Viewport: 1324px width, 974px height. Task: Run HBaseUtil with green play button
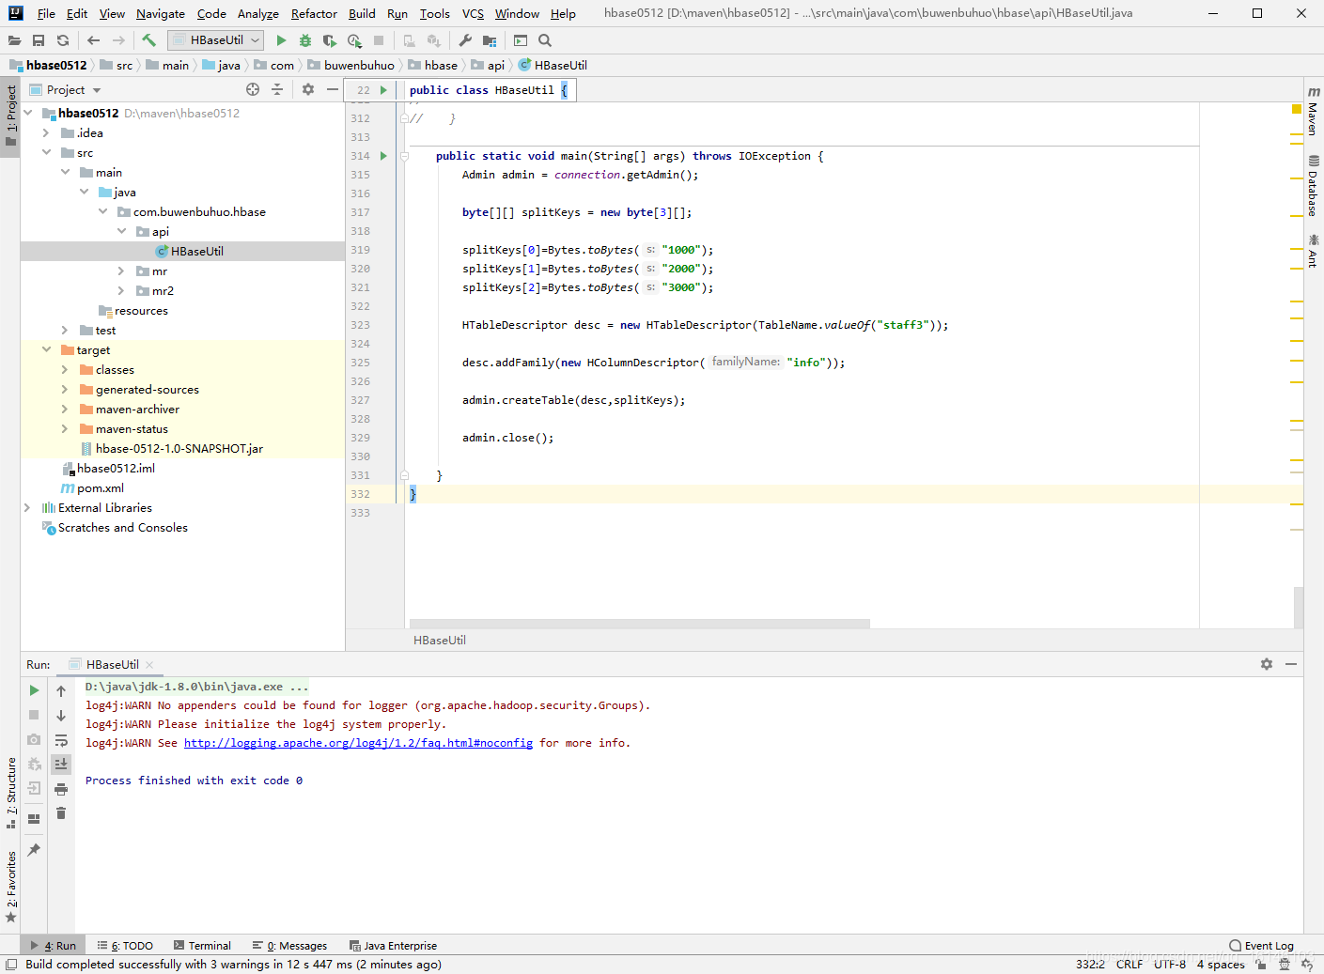point(281,40)
